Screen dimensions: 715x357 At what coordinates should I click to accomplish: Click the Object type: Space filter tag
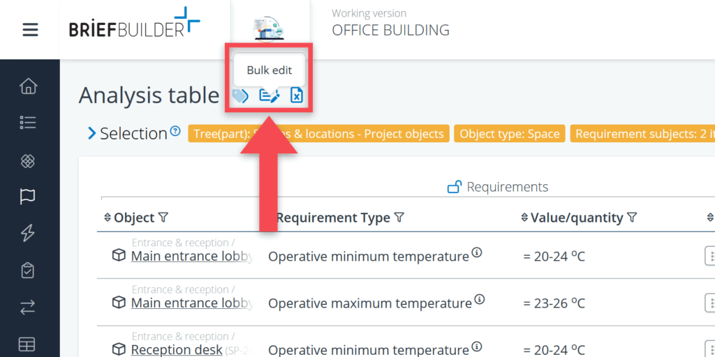(x=509, y=134)
